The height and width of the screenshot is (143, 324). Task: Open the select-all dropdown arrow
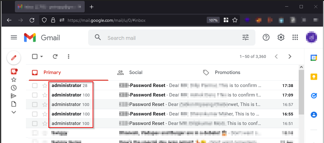[x=41, y=57]
